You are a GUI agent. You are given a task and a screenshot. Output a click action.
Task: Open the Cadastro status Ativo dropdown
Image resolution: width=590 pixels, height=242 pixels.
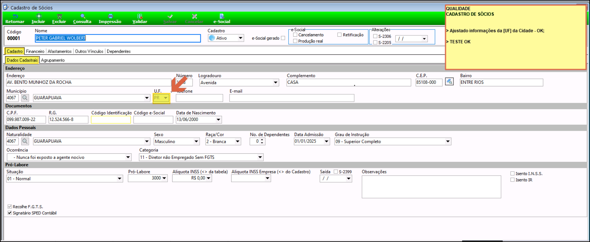pyautogui.click(x=240, y=38)
